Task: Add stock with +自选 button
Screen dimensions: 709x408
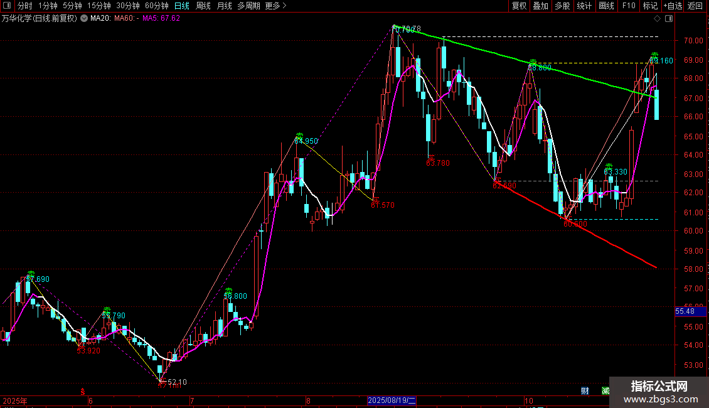Action: [673, 6]
